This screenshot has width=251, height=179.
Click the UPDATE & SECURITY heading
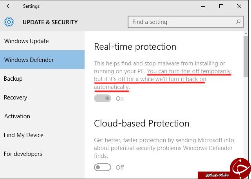(x=50, y=22)
